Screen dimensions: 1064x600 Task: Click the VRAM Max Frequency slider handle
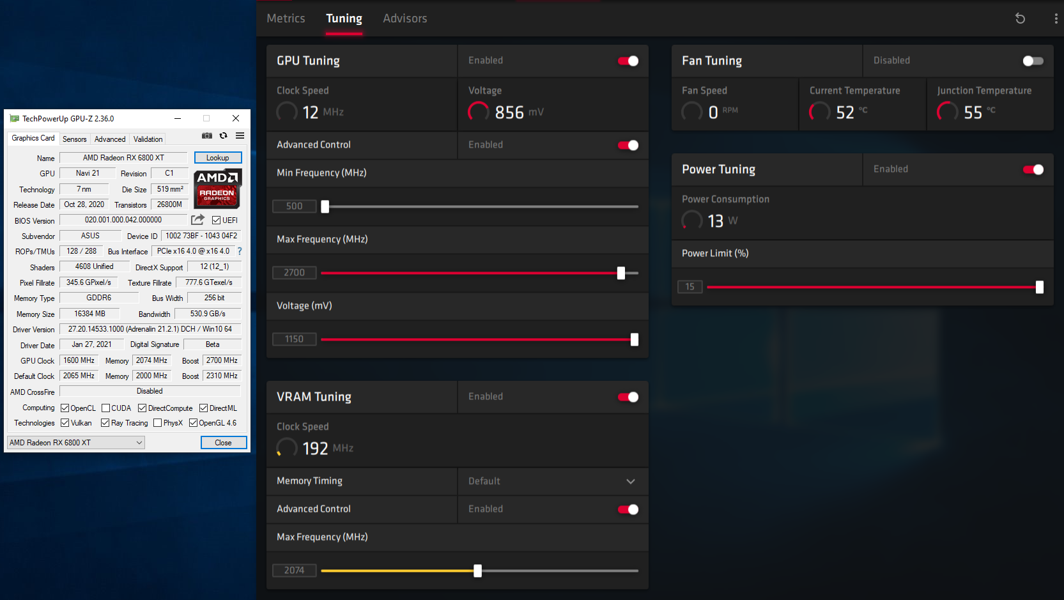click(477, 571)
